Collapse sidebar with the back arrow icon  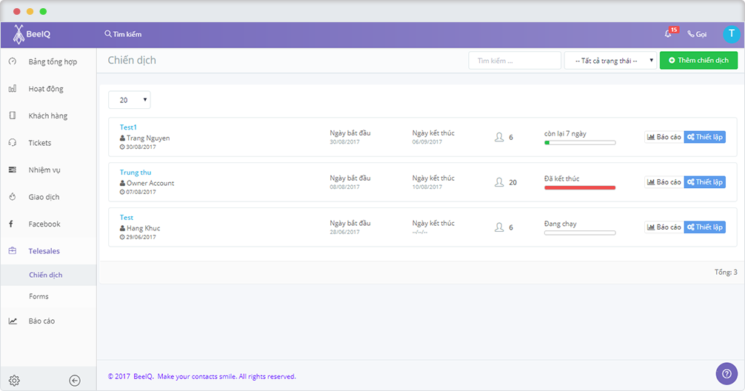[75, 381]
